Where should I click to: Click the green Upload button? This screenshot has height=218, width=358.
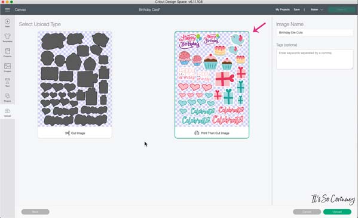[x=337, y=212]
